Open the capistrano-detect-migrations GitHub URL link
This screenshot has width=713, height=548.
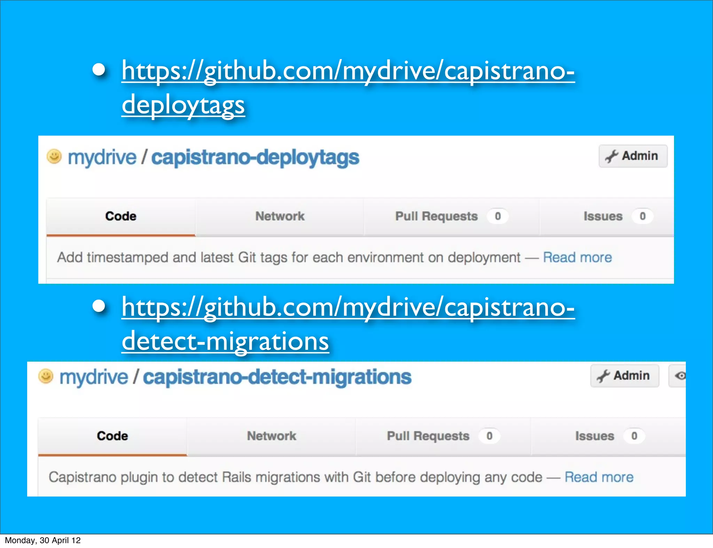pyautogui.click(x=348, y=324)
